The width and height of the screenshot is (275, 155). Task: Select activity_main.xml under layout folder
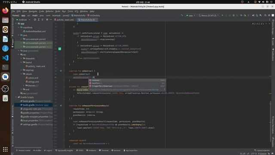[x=35, y=66]
